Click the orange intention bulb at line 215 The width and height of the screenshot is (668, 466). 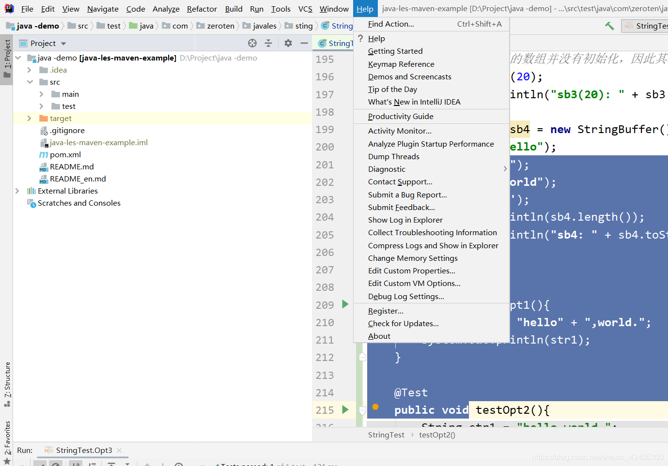click(375, 407)
